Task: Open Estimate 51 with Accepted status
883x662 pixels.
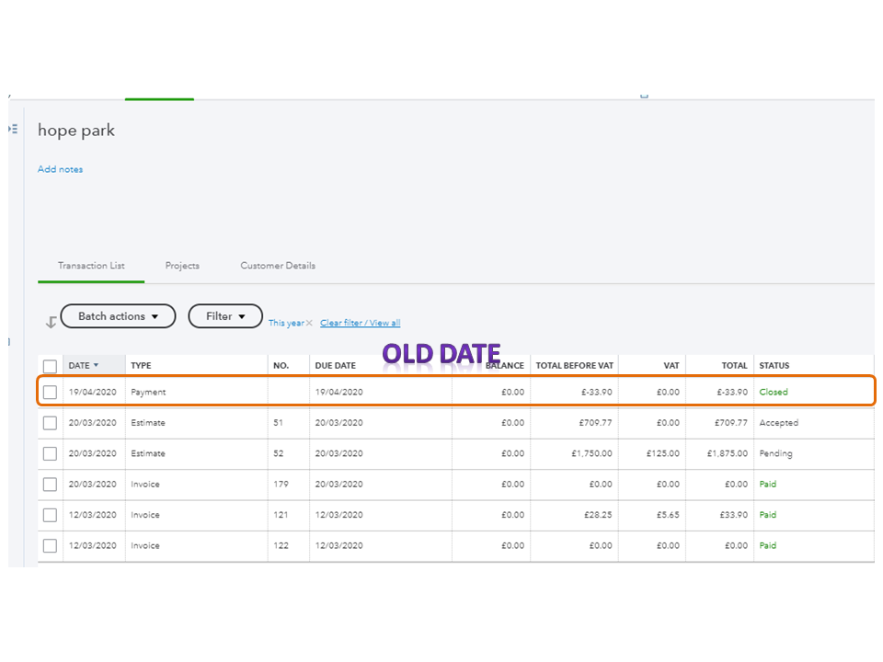Action: 148,423
